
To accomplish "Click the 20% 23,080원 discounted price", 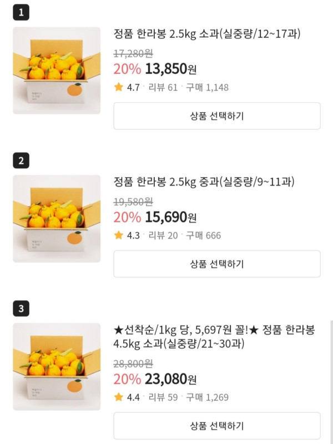I will tap(155, 380).
